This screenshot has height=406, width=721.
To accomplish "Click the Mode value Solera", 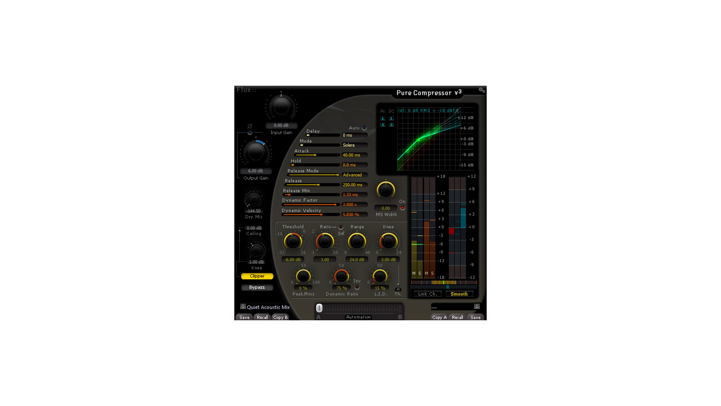I will (x=355, y=145).
